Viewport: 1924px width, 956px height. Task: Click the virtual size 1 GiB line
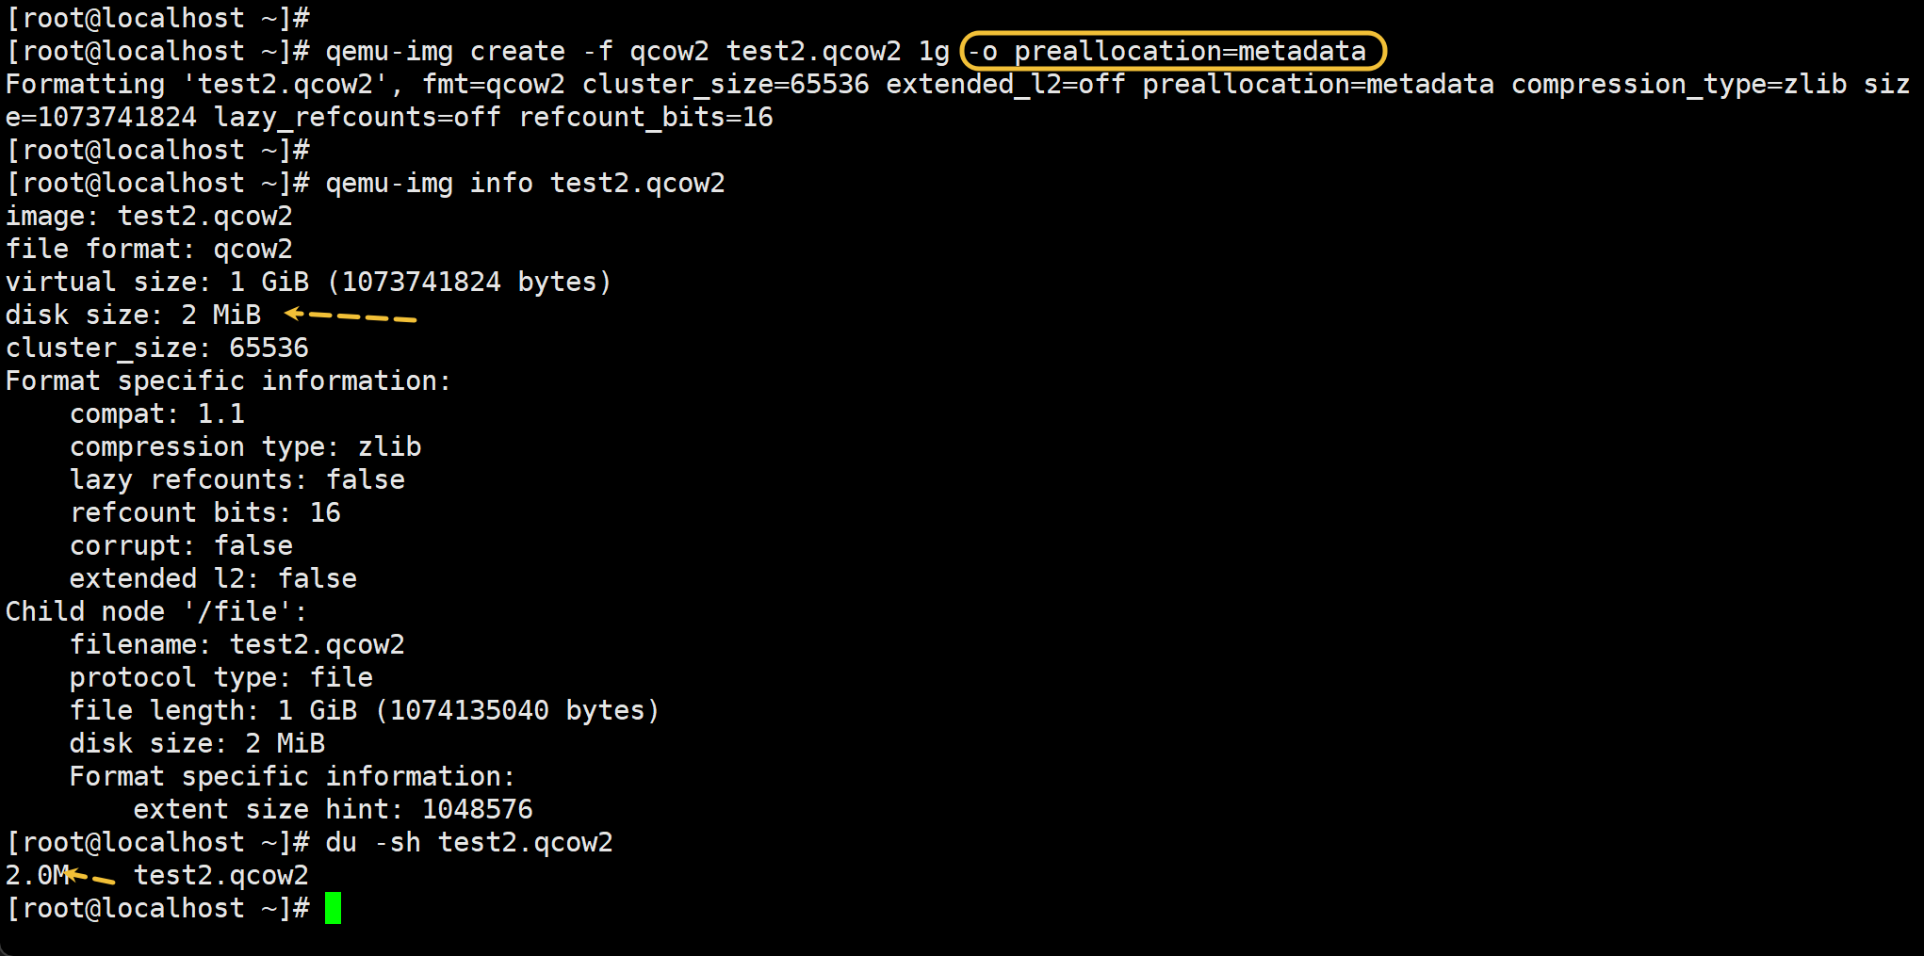308,282
